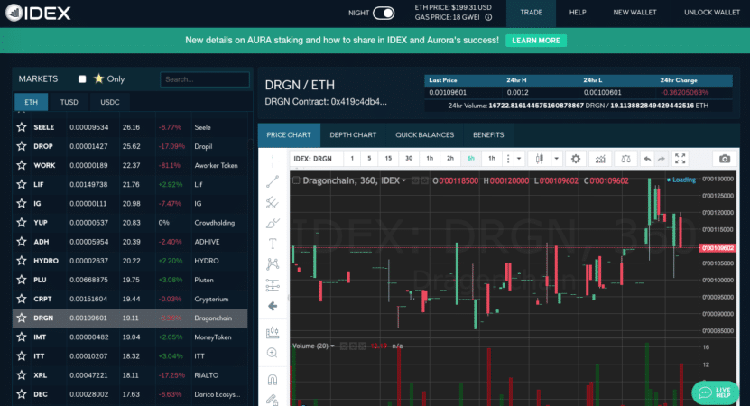
Task: Click the current price label on price axis
Action: pos(717,248)
